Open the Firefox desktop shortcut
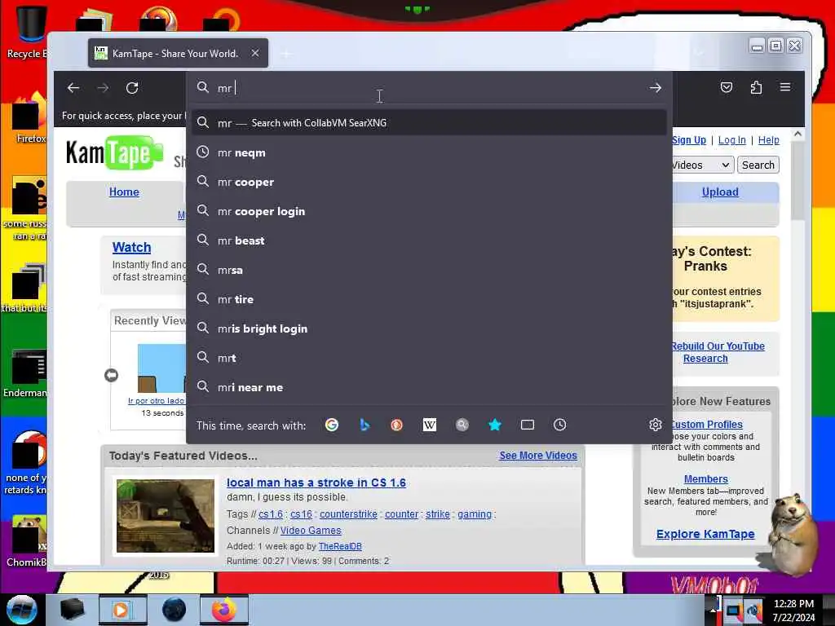This screenshot has height=626, width=835. click(x=29, y=118)
